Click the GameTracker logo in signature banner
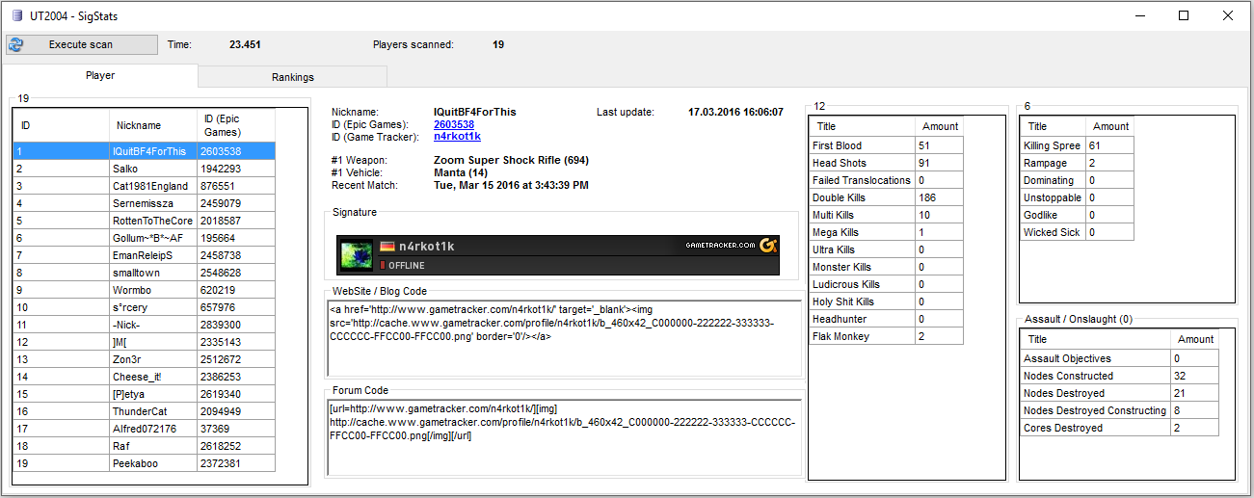The height and width of the screenshot is (498, 1254). (768, 246)
